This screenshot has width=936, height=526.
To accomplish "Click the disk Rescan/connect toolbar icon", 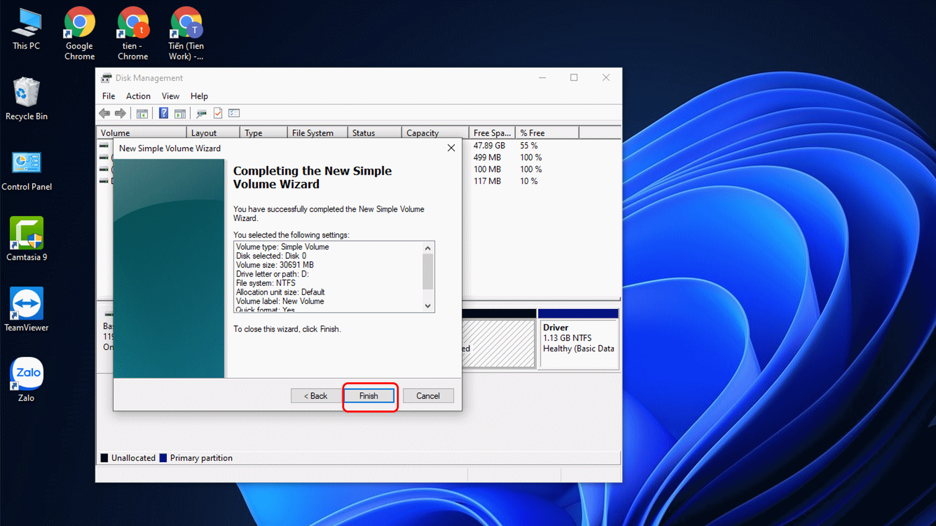I will (201, 113).
